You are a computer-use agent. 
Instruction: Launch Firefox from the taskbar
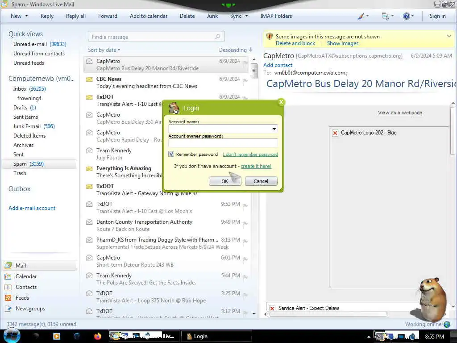98,336
